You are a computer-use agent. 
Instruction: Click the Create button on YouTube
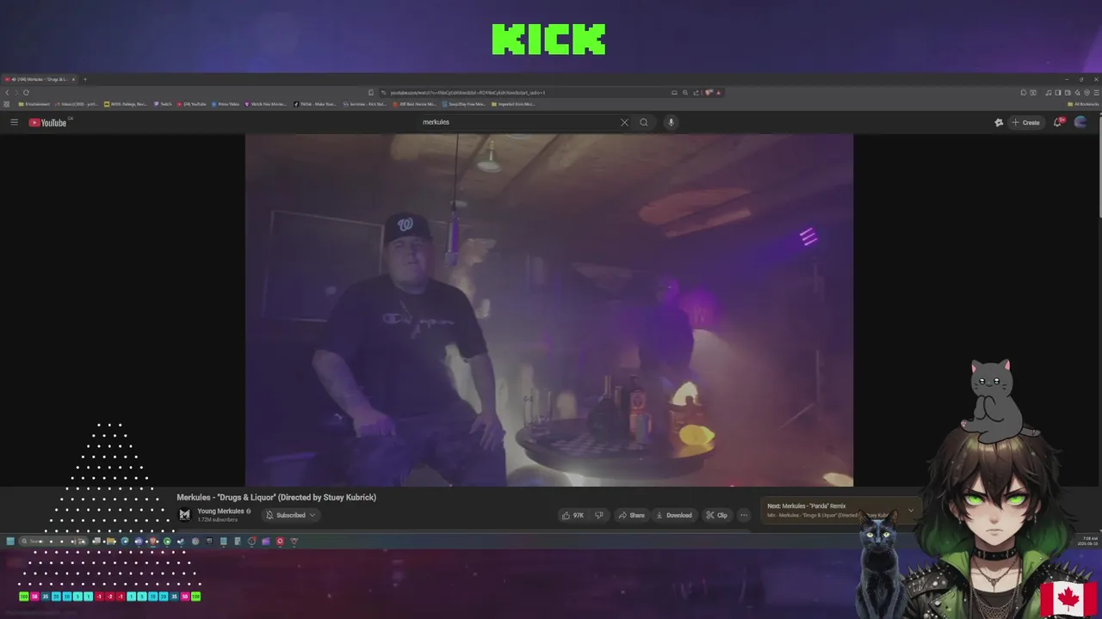1025,122
